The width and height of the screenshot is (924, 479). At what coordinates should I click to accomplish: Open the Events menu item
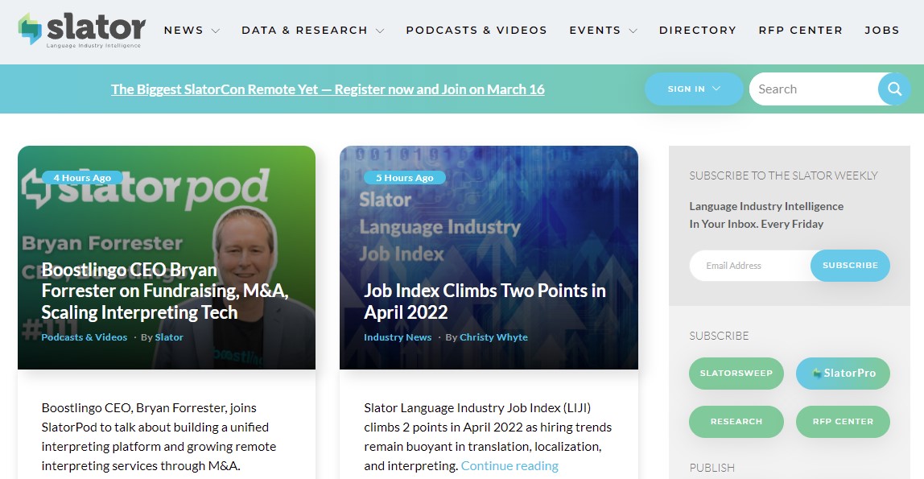click(595, 30)
